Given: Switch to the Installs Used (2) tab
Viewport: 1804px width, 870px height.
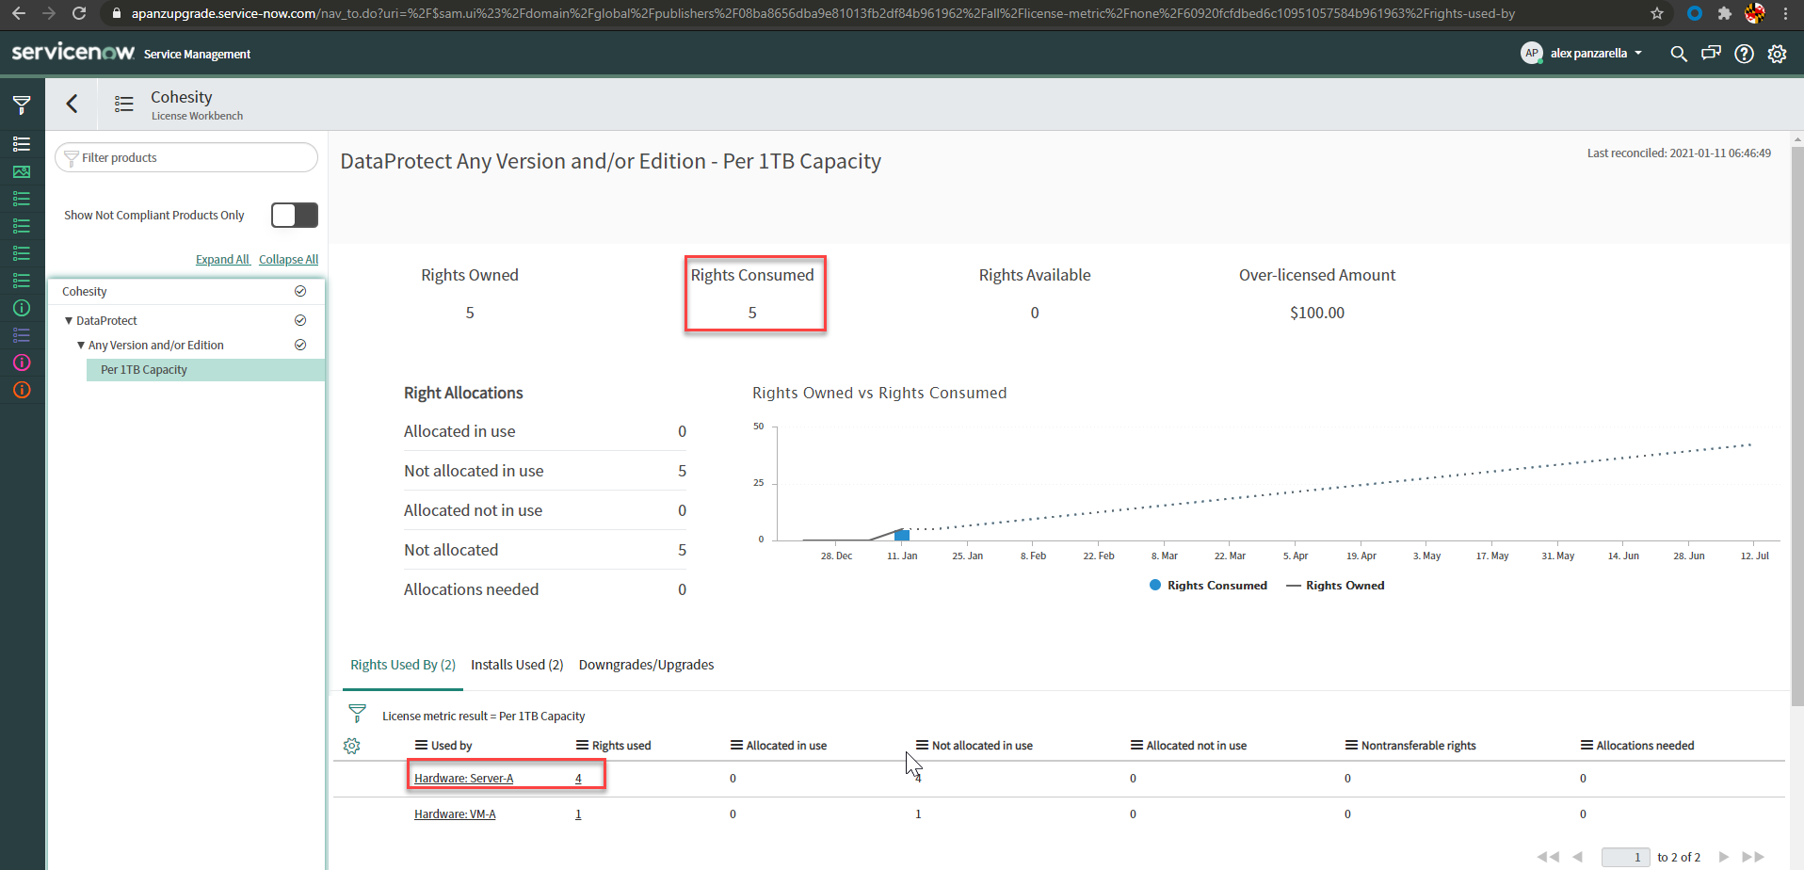Looking at the screenshot, I should 517,664.
